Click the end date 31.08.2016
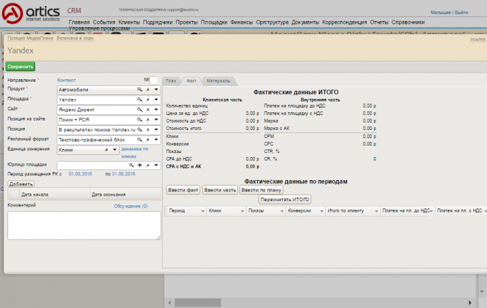Screen dimensions: 487x308 [x=124, y=174]
